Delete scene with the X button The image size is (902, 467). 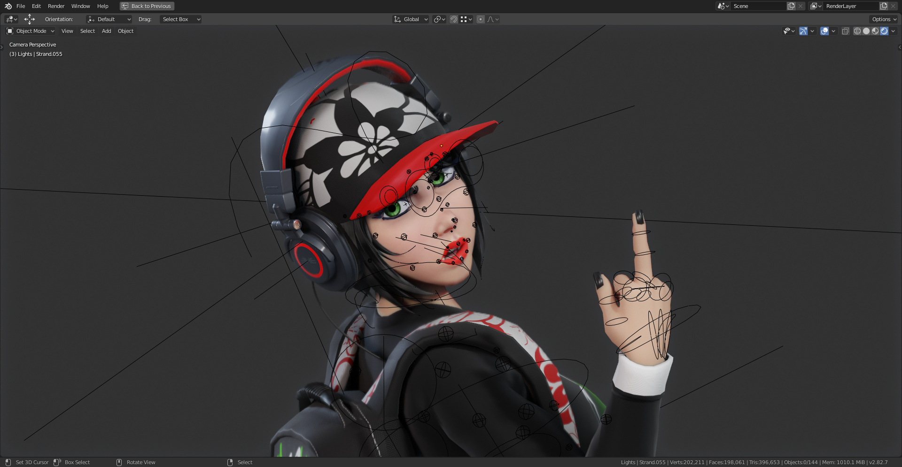(x=801, y=6)
